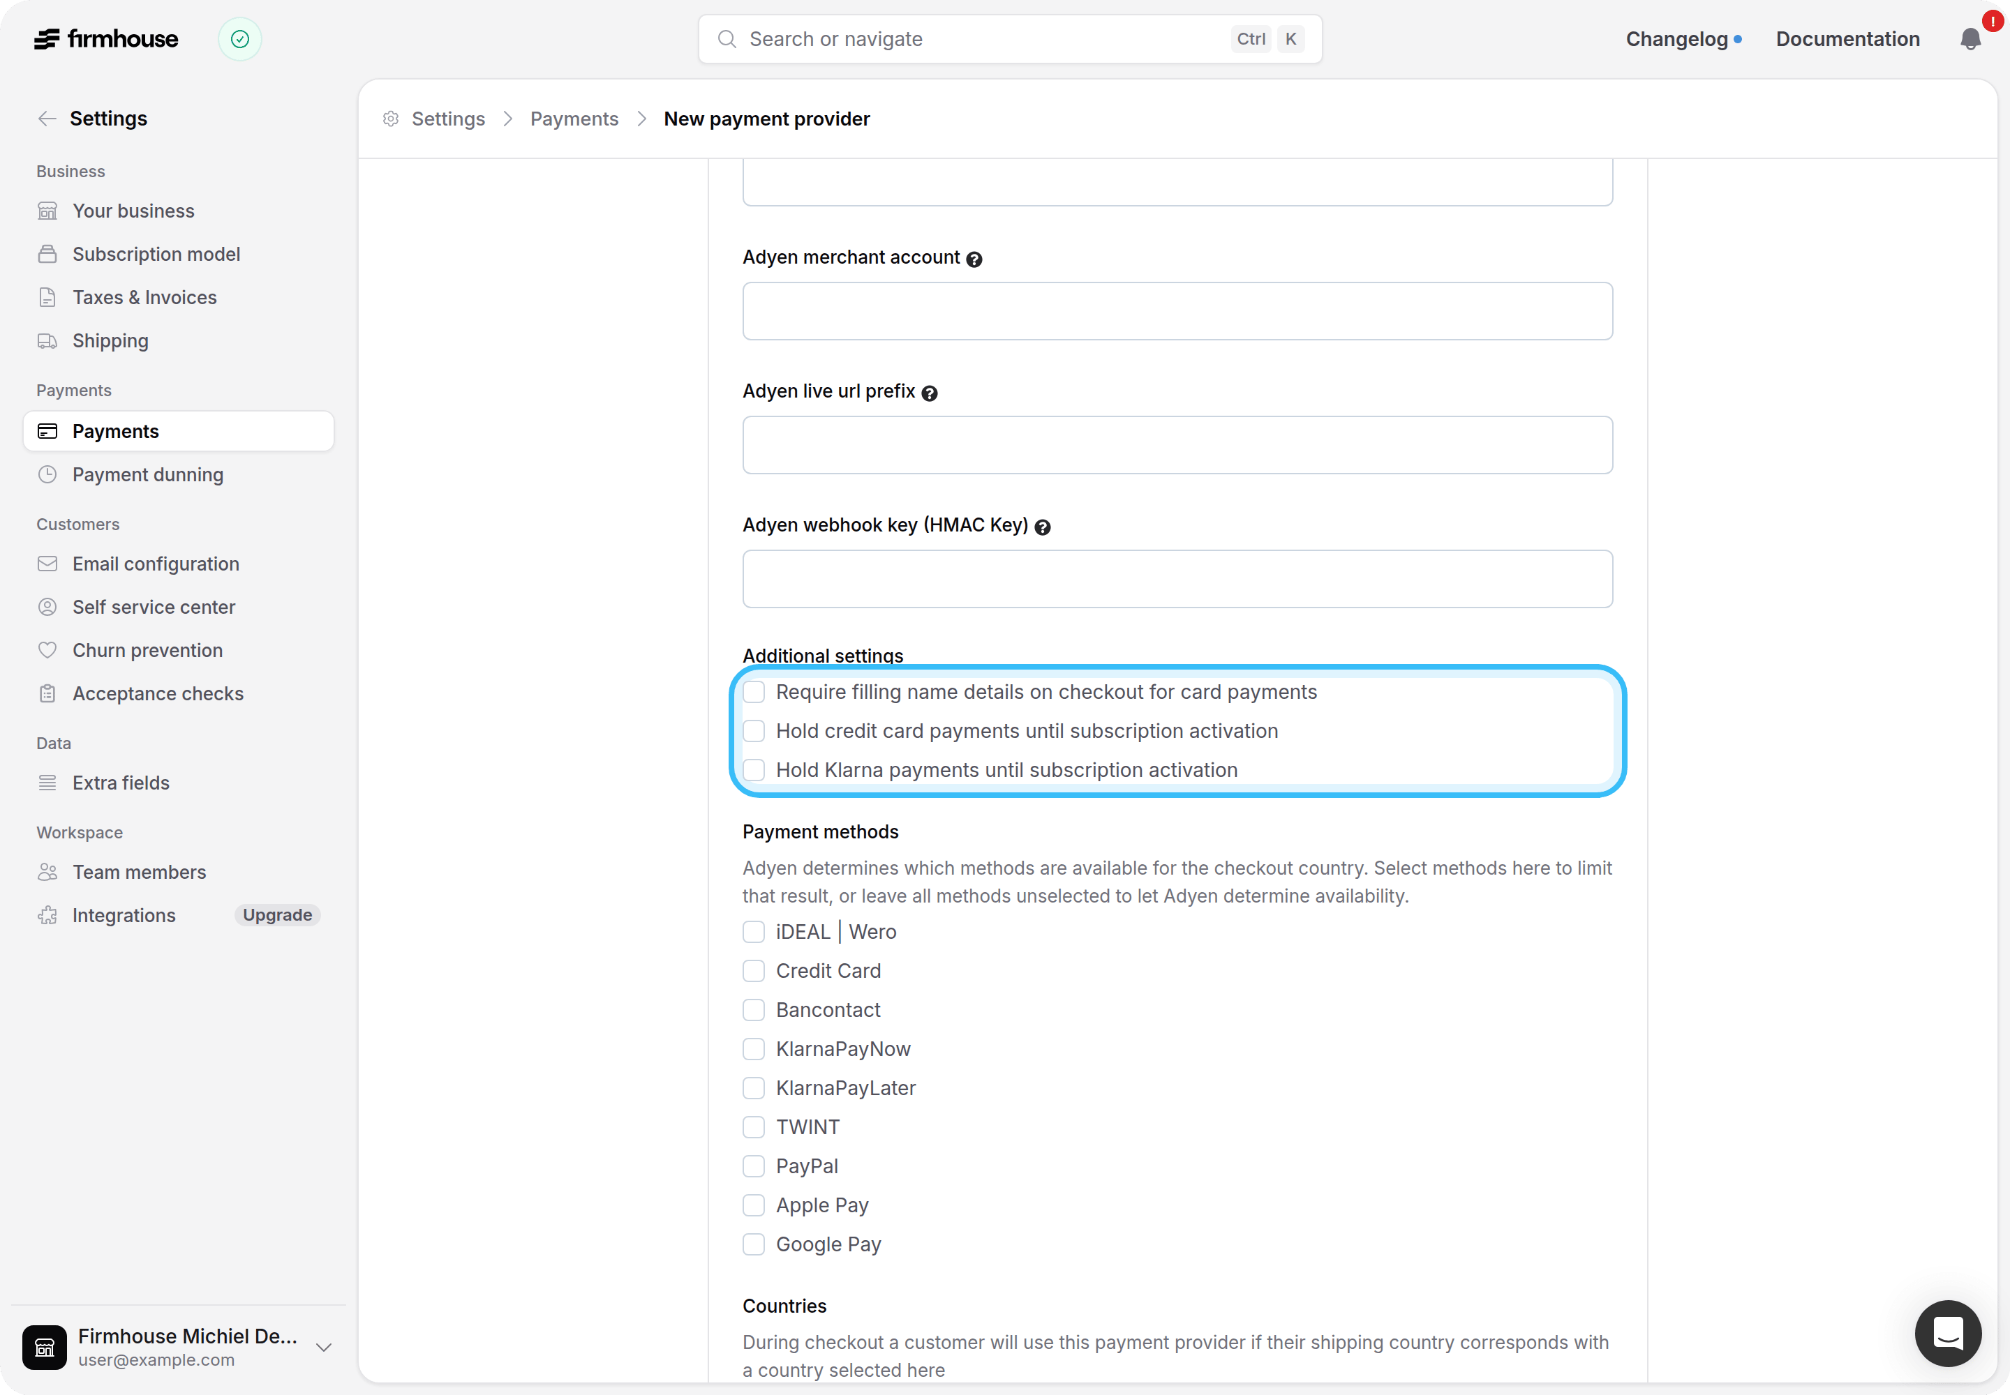
Task: Enable hold Klarna payments checkbox
Action: coord(754,770)
